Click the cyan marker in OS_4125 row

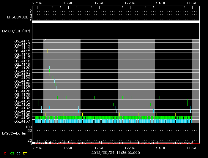[x=54, y=81]
